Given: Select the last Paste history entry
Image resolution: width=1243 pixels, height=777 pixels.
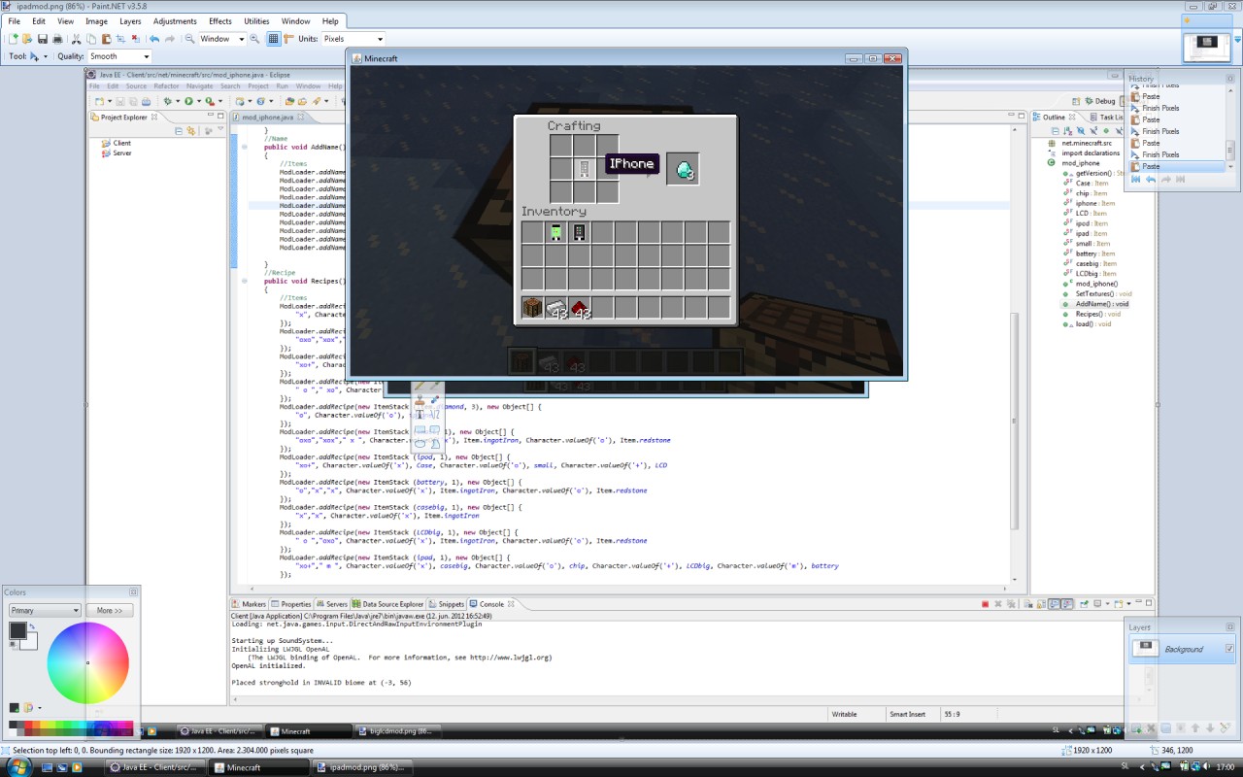Looking at the screenshot, I should point(1178,166).
